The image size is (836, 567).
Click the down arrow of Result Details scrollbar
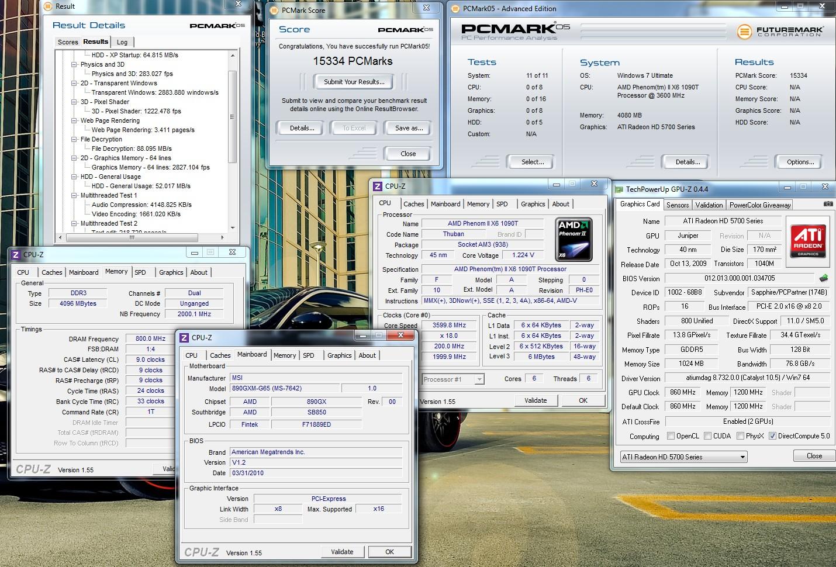(x=233, y=227)
